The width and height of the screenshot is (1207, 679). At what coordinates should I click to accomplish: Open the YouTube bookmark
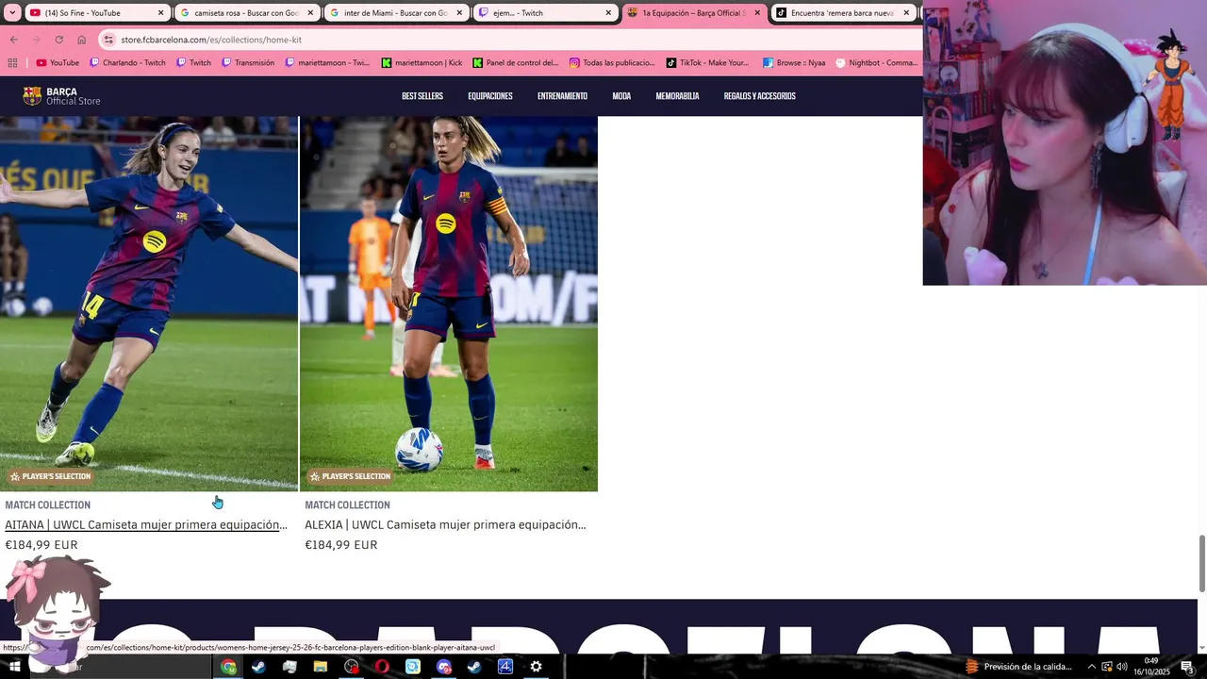[x=58, y=63]
